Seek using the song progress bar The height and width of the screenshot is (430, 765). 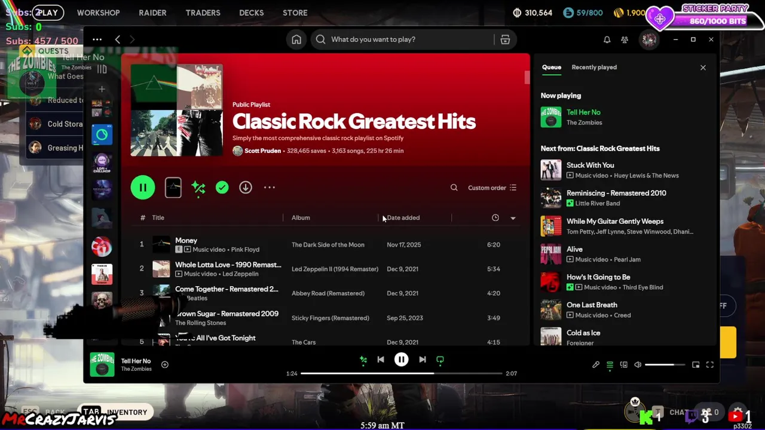(401, 373)
